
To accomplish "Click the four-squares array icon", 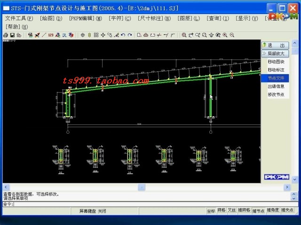I will [x=96, y=35].
